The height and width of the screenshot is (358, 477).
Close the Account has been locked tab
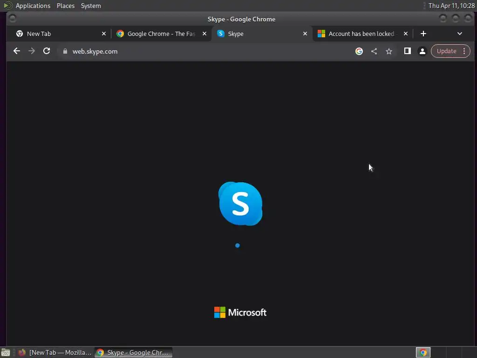(x=406, y=34)
